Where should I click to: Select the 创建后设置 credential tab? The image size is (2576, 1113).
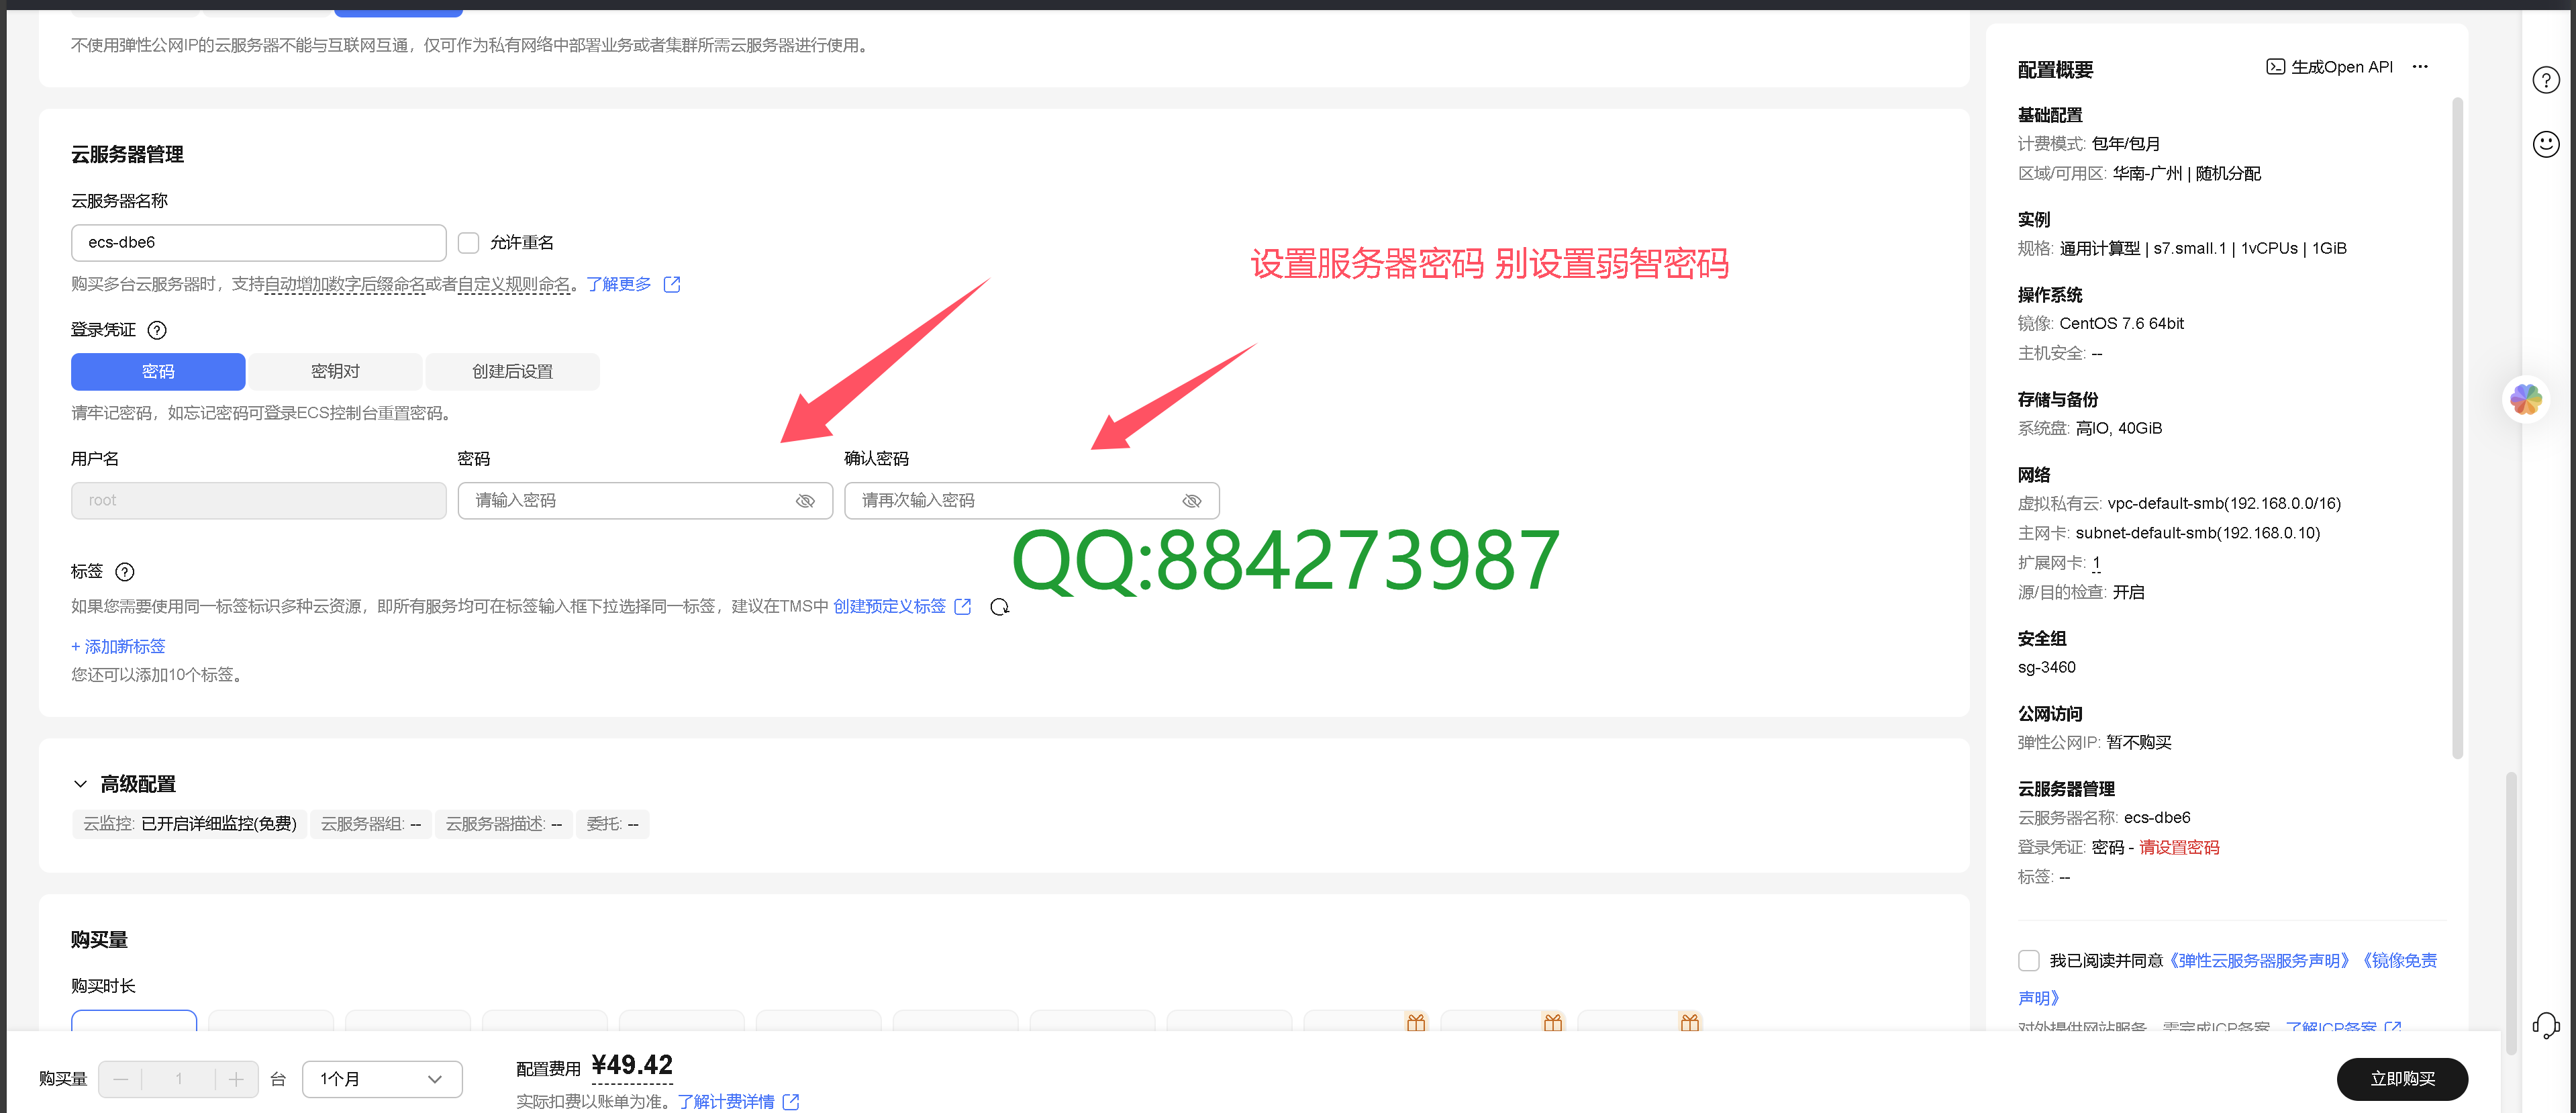pyautogui.click(x=512, y=372)
